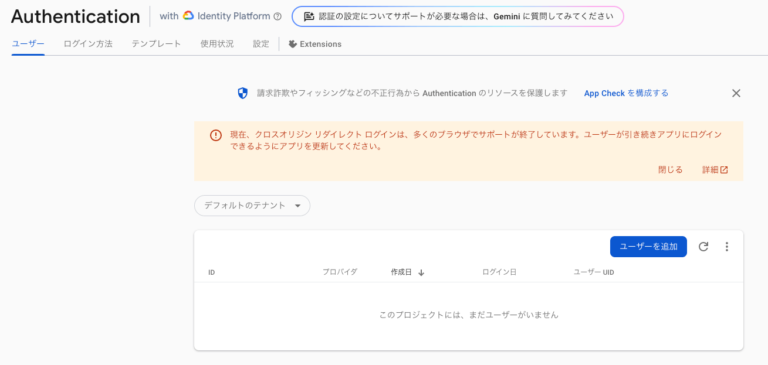Image resolution: width=768 pixels, height=365 pixels.
Task: Click the Extensions puzzle icon
Action: 293,44
